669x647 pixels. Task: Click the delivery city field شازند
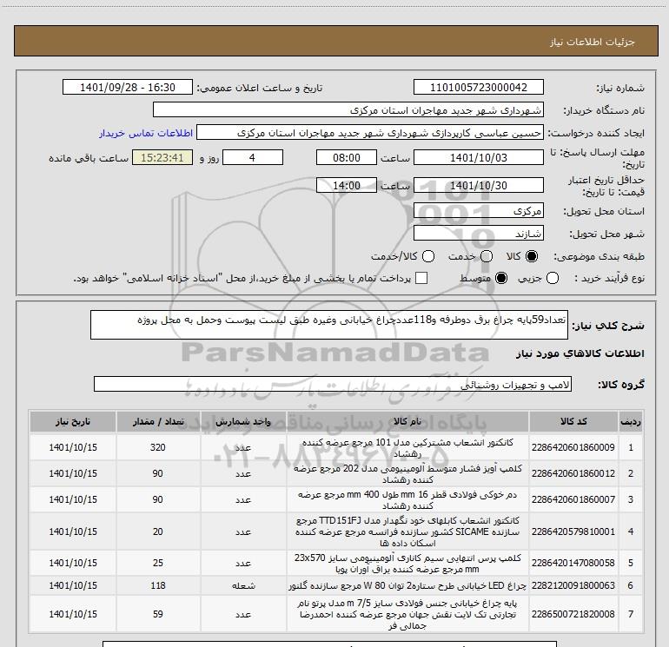coord(478,234)
